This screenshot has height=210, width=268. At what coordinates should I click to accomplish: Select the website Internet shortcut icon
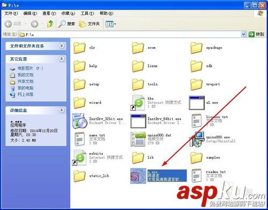pos(79,158)
